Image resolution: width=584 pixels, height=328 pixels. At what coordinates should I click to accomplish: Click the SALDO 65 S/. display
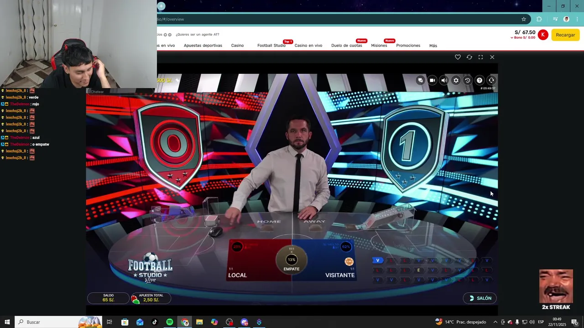108,298
